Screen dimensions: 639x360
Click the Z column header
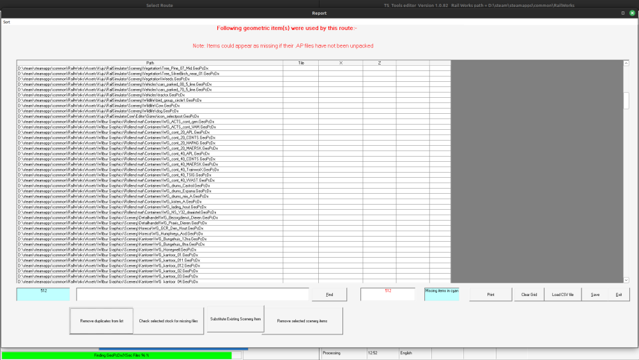click(380, 63)
